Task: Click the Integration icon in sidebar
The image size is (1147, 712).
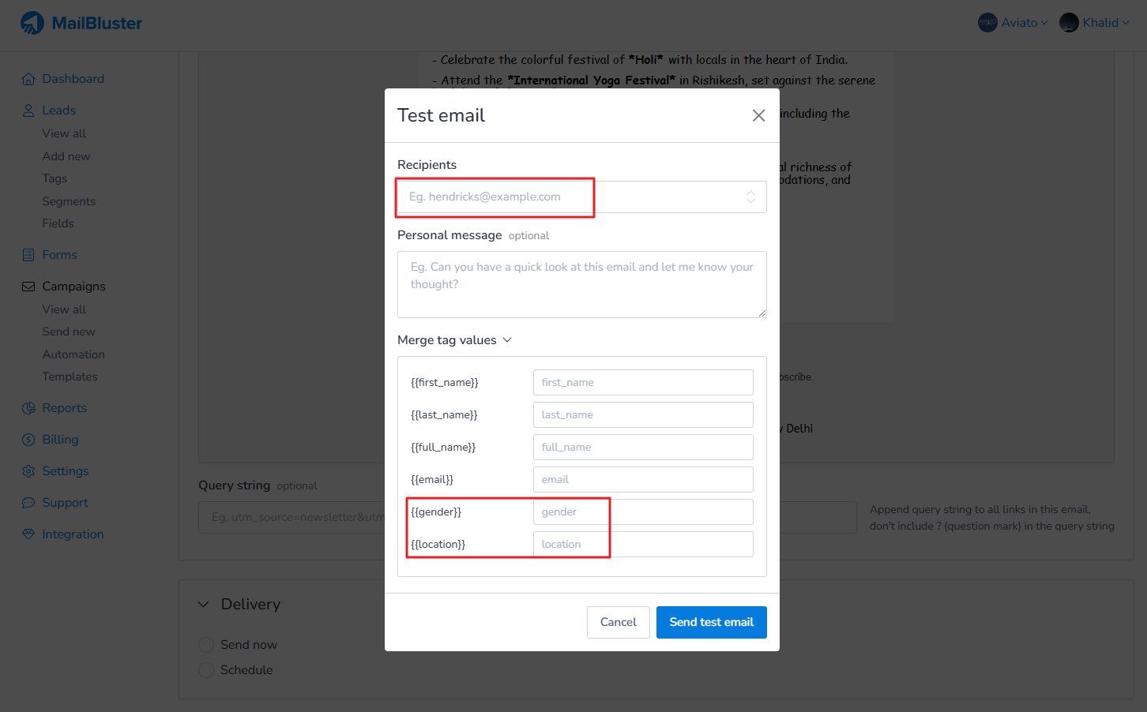Action: coord(28,534)
